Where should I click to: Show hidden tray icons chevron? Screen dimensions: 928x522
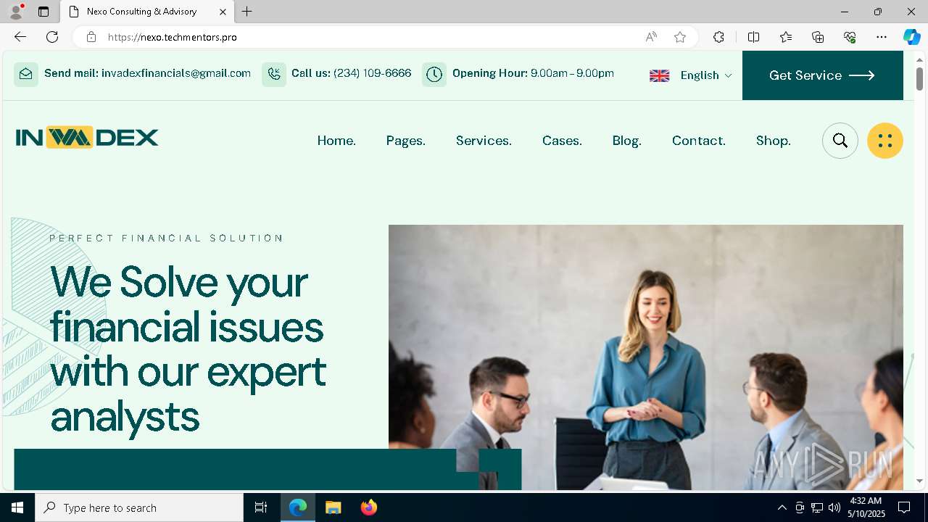coord(782,507)
